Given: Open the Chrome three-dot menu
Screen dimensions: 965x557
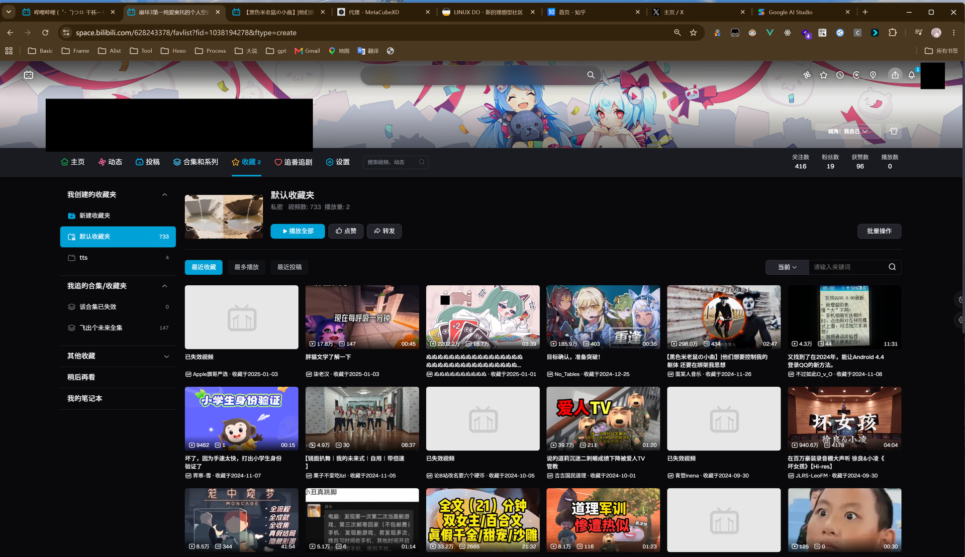Looking at the screenshot, I should [954, 33].
